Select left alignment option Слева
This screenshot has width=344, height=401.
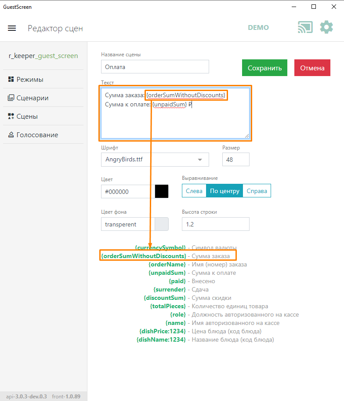point(194,191)
